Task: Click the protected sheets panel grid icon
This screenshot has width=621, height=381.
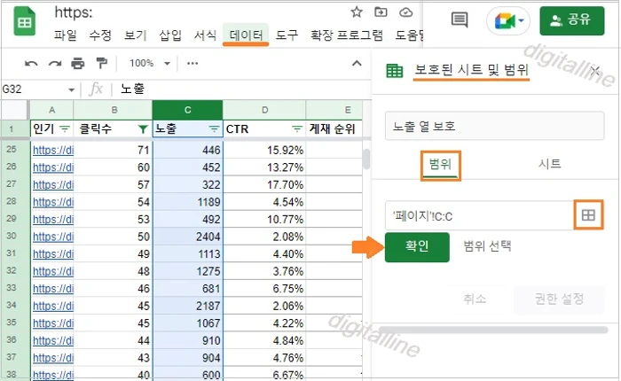Action: 395,71
